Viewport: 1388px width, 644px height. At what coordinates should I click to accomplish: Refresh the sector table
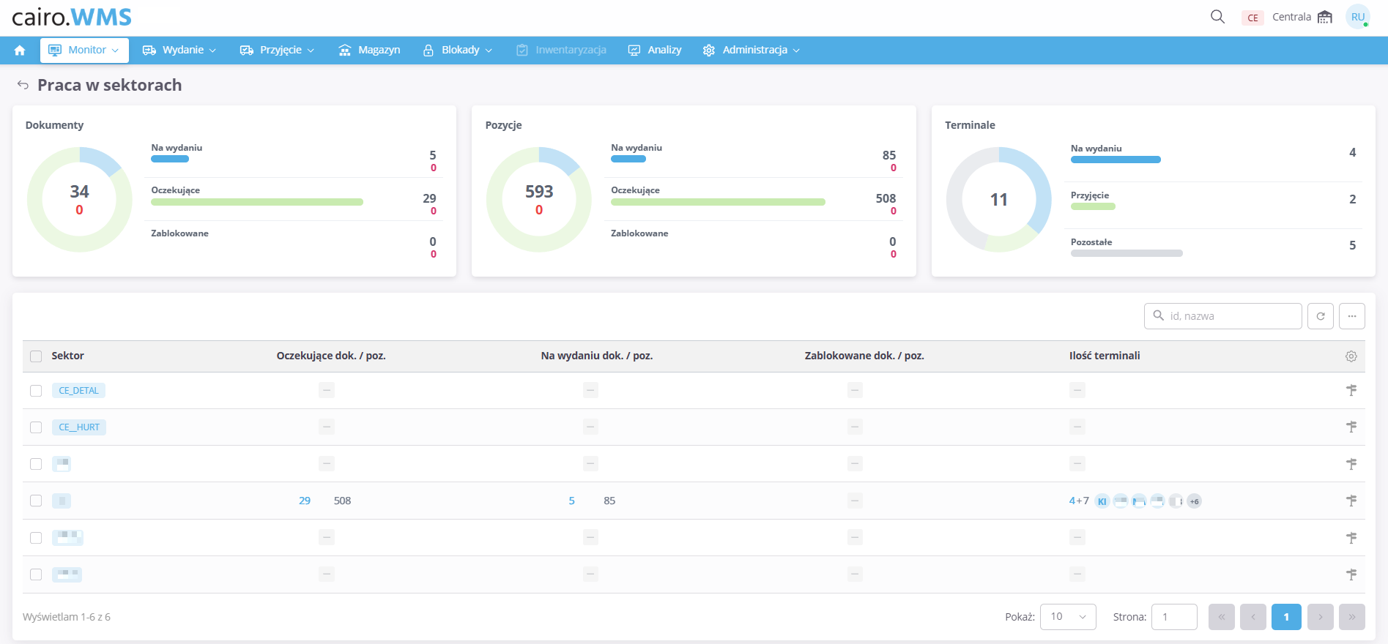click(x=1321, y=316)
